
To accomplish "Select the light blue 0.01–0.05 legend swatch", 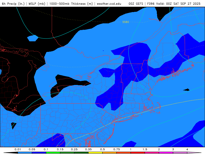I will [25, 153].
